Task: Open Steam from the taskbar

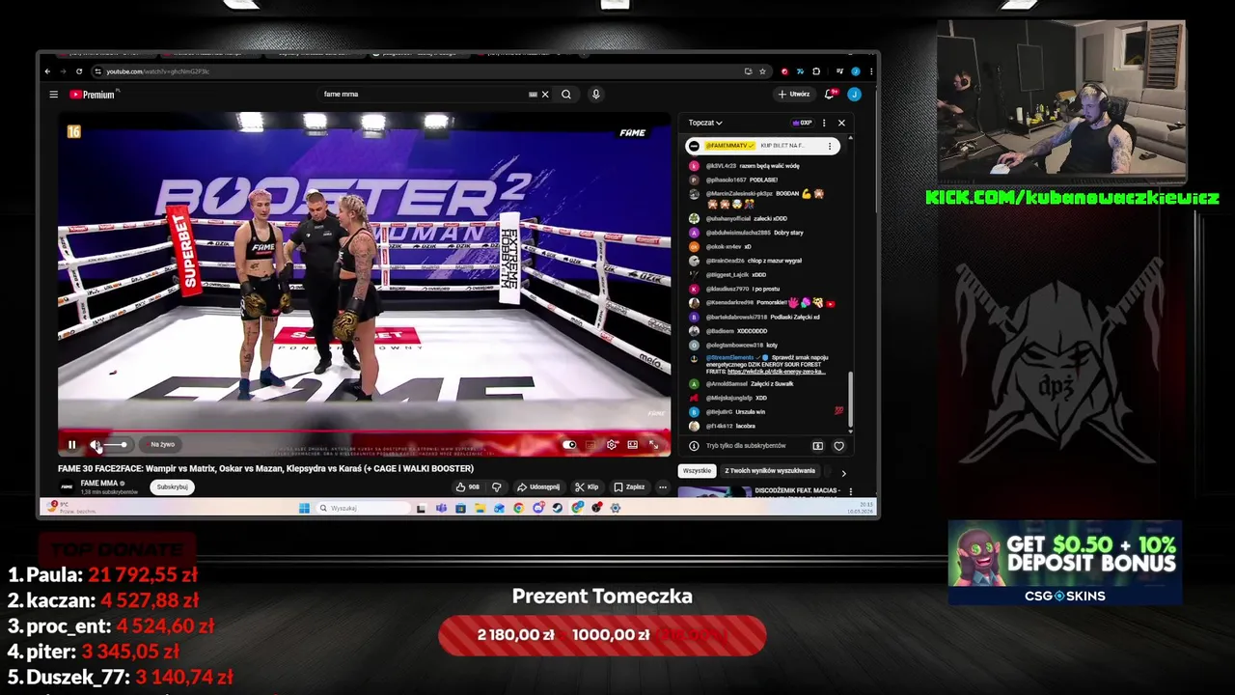Action: pyautogui.click(x=558, y=508)
